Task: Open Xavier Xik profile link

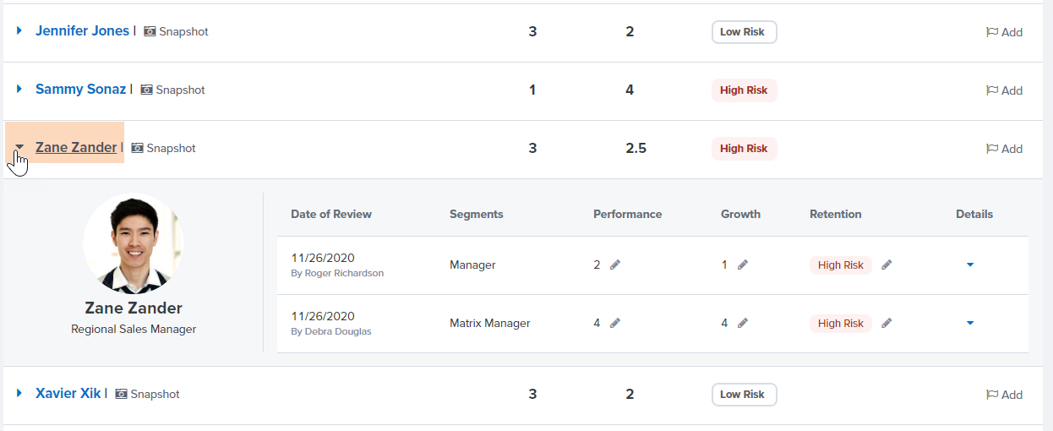Action: 68,394
